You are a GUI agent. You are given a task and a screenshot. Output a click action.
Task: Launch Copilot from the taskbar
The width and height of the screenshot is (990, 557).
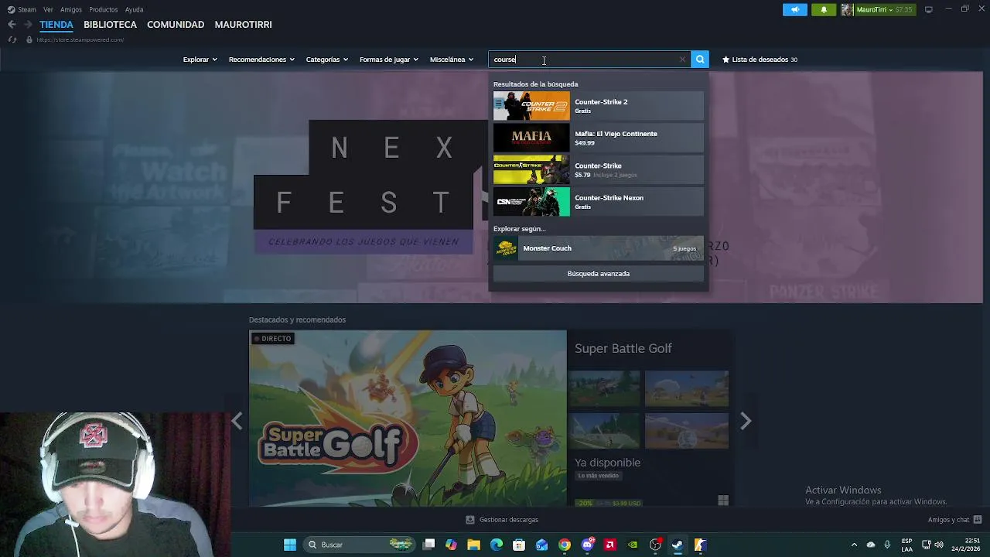[451, 545]
